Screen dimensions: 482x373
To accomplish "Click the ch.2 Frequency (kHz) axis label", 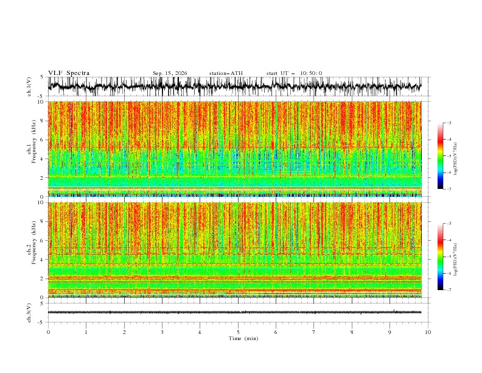I will coord(32,250).
